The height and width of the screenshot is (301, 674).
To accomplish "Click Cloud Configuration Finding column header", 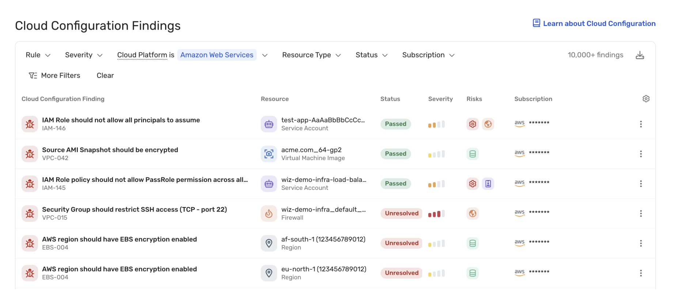I will [x=63, y=99].
